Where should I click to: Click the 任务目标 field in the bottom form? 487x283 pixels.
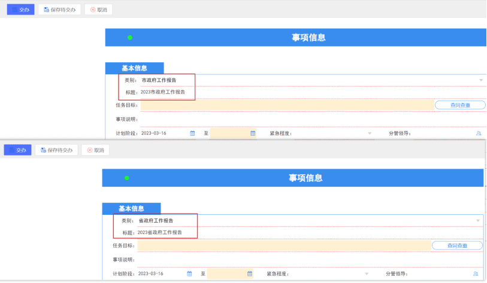284,245
